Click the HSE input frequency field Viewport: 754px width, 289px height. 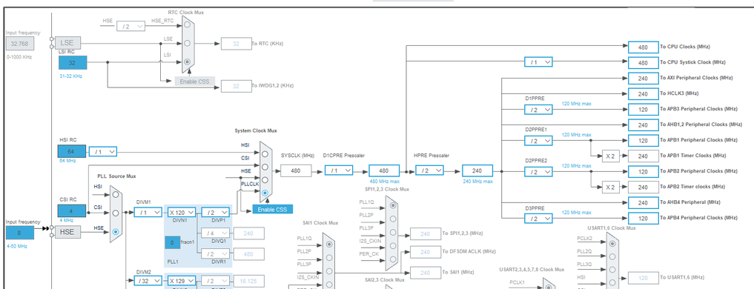(x=20, y=233)
